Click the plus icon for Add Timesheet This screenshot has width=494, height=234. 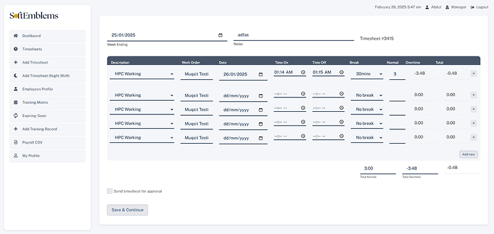16,62
